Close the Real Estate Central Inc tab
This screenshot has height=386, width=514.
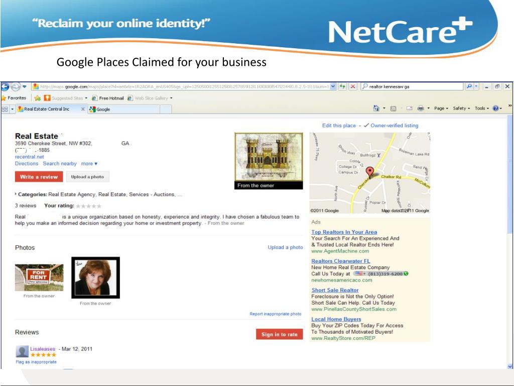(x=83, y=109)
